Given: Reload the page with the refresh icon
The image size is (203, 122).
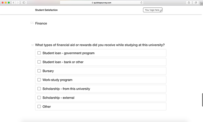Looking at the screenshot, I should coord(141,3).
